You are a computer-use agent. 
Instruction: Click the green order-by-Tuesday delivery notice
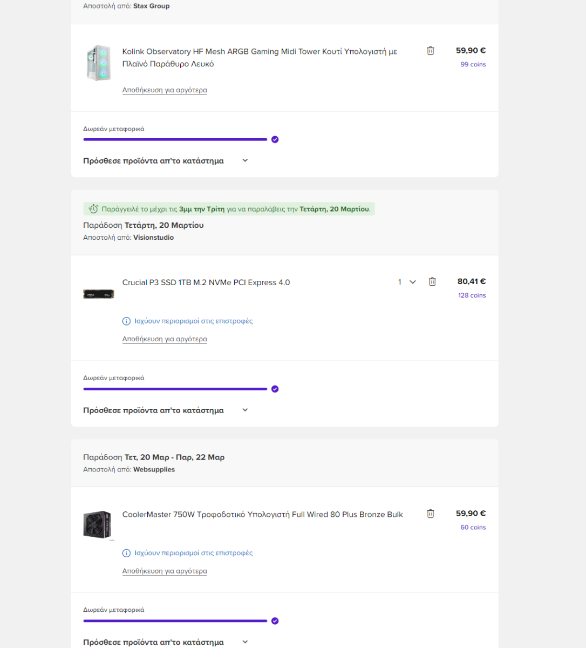pos(229,209)
